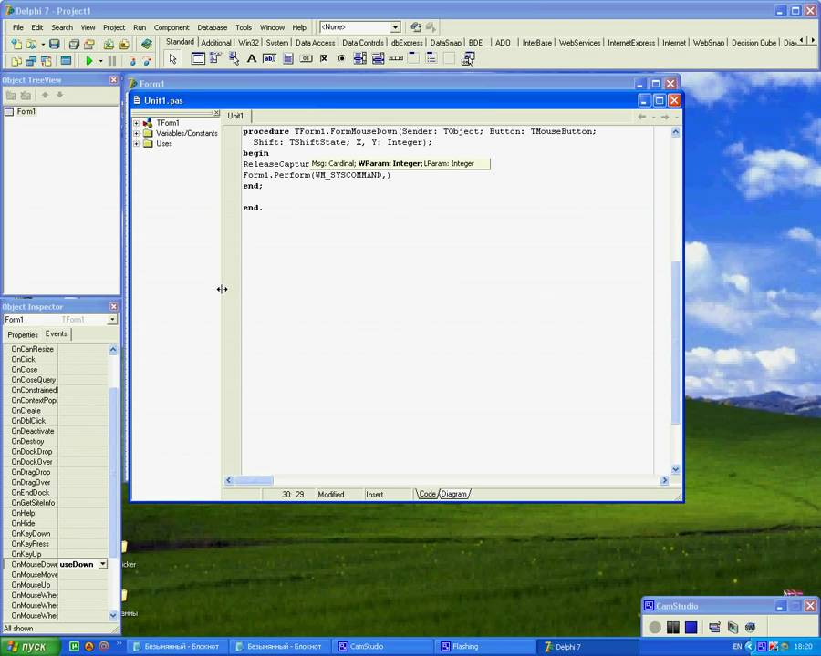Pick the MainMenu component in palette

pos(215,58)
